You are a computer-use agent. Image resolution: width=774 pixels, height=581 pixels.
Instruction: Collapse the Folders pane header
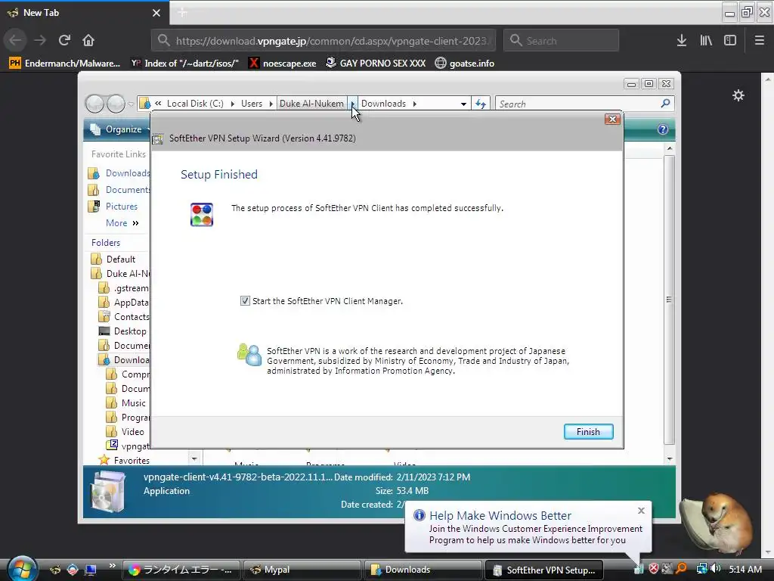[x=106, y=243]
